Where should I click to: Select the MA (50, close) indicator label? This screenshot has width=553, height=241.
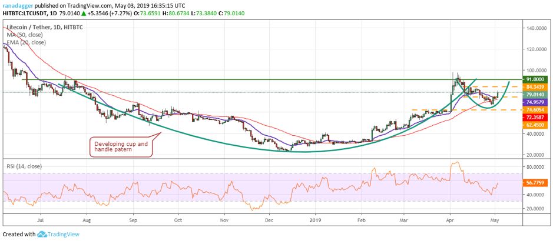tap(22, 34)
